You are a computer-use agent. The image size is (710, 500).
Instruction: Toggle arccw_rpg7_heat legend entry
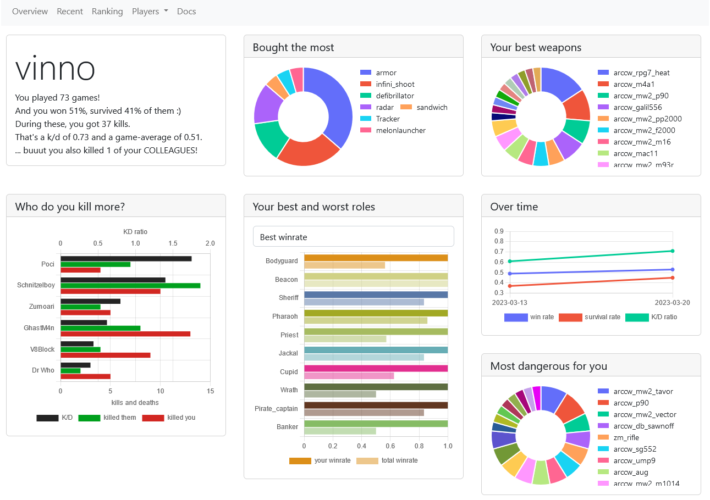[634, 73]
